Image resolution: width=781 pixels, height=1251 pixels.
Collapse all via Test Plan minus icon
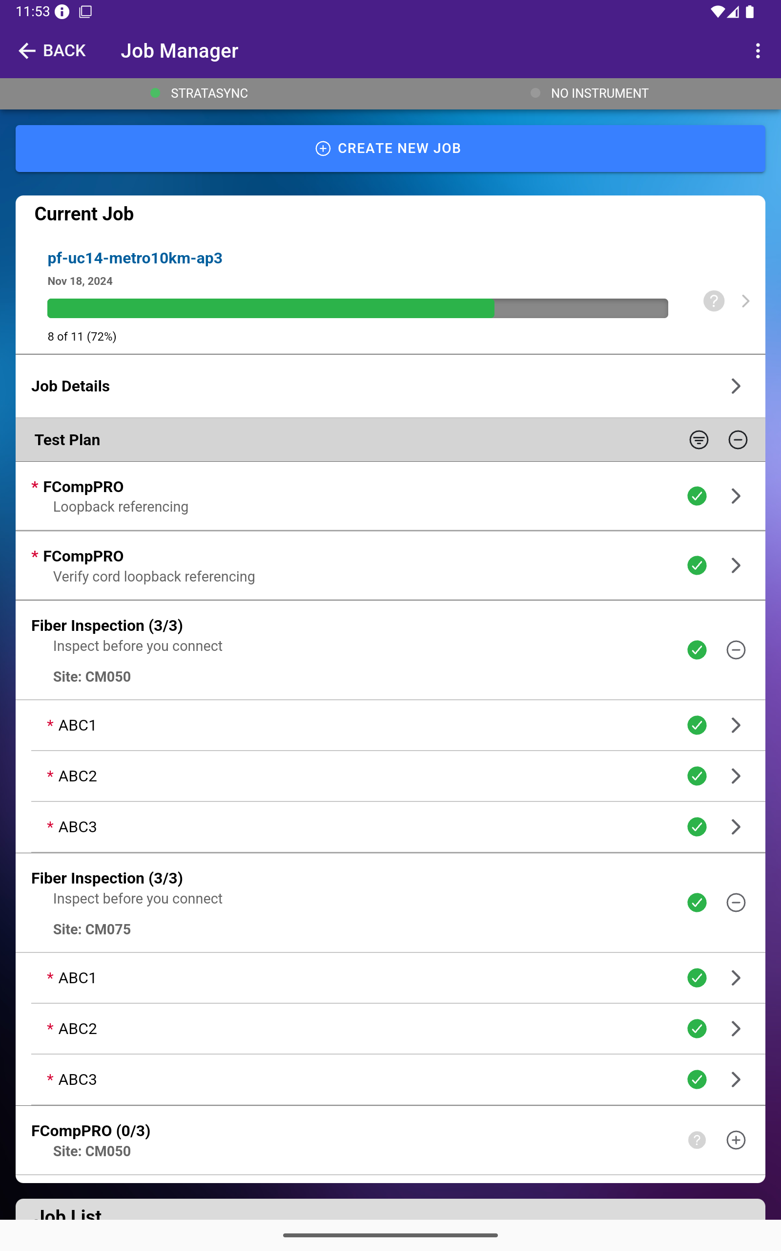[x=738, y=440]
